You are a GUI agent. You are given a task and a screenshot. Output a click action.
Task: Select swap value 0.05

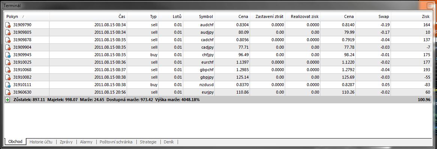pos(385,85)
